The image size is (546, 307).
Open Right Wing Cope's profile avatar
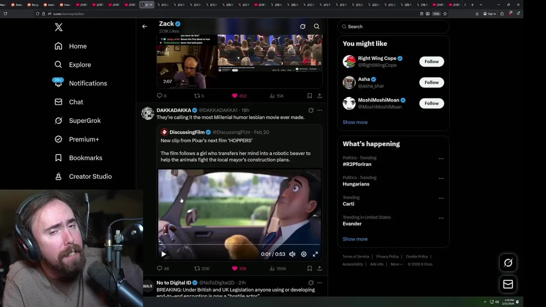pyautogui.click(x=349, y=61)
